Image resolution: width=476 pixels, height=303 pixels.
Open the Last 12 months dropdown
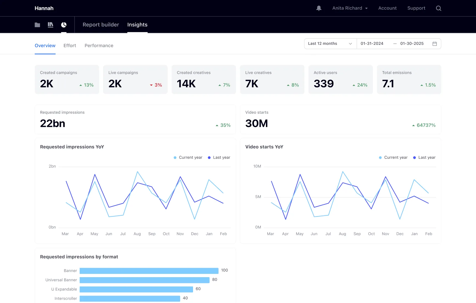tap(330, 44)
